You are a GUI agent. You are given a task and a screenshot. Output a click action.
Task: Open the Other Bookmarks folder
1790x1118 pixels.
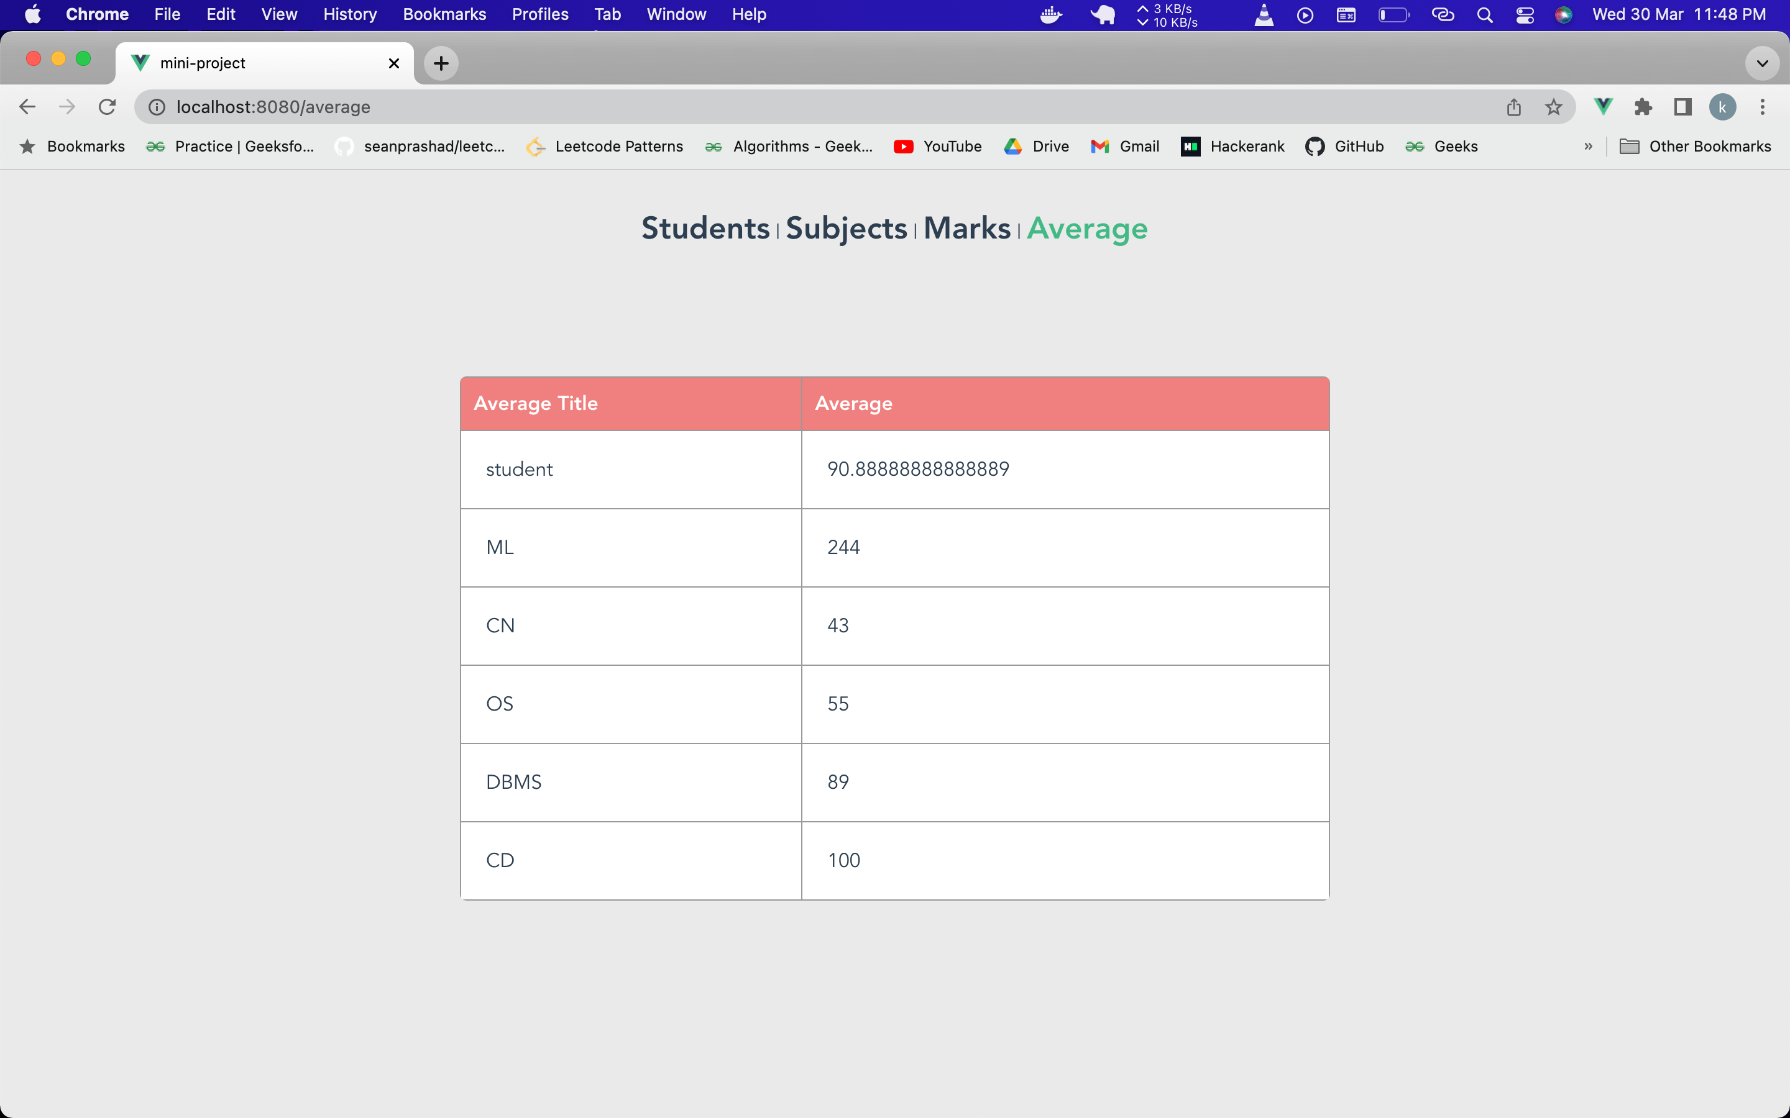click(1696, 147)
